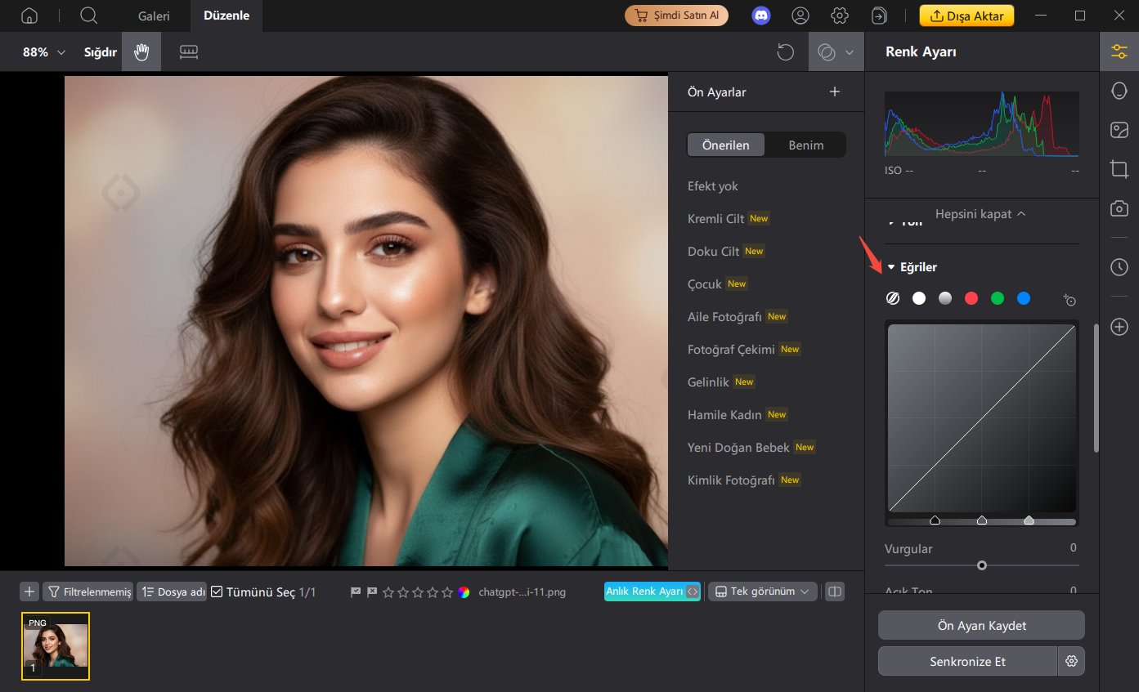Toggle the first flag marker in bottom bar
1139x692 pixels.
click(x=356, y=591)
